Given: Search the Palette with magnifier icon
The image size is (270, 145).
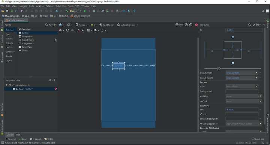Looking at the screenshot, I should pyautogui.click(x=46, y=25).
